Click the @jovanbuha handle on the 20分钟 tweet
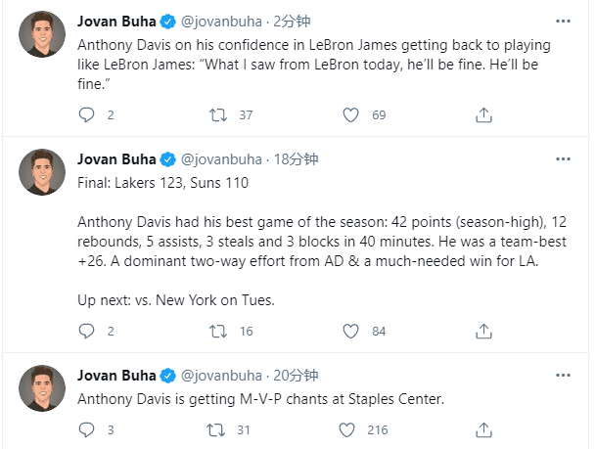This screenshot has width=596, height=449. pyautogui.click(x=221, y=376)
